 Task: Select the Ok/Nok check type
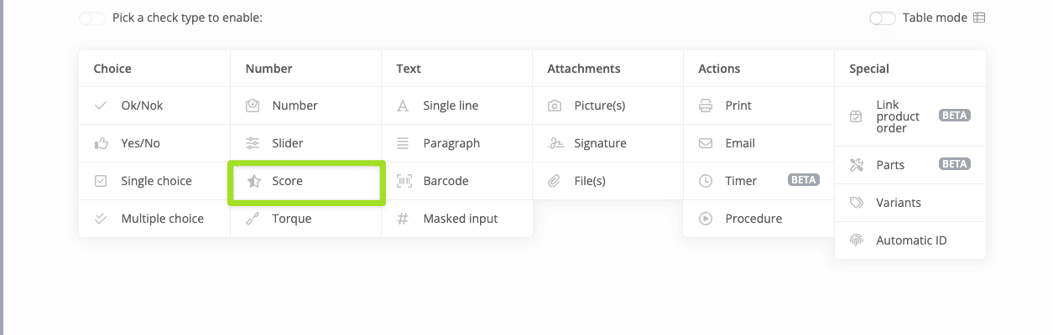[142, 106]
